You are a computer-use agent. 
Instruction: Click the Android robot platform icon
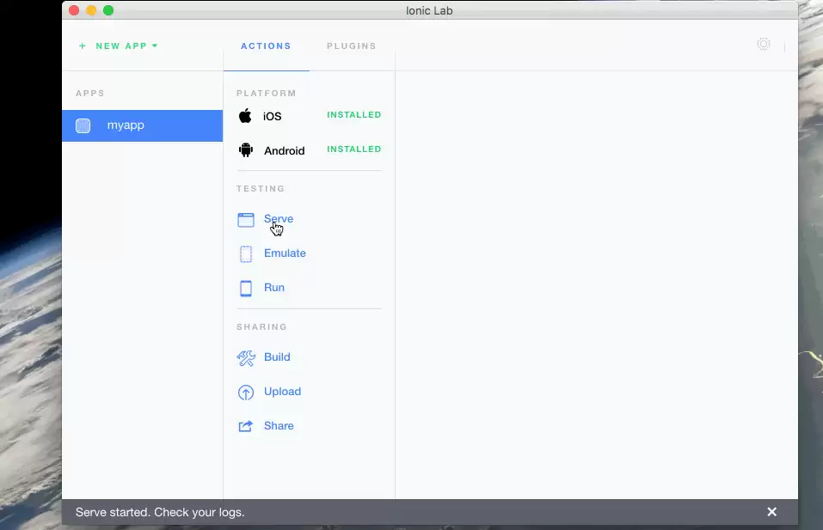coord(246,150)
